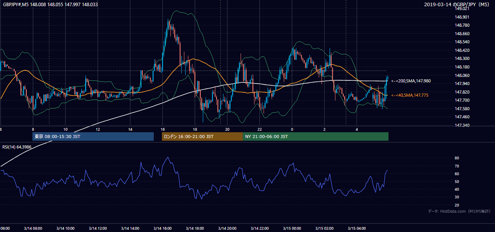The image size is (495, 232).
Task: Click the 3/15 04:00 date axis label
Action: point(357,228)
